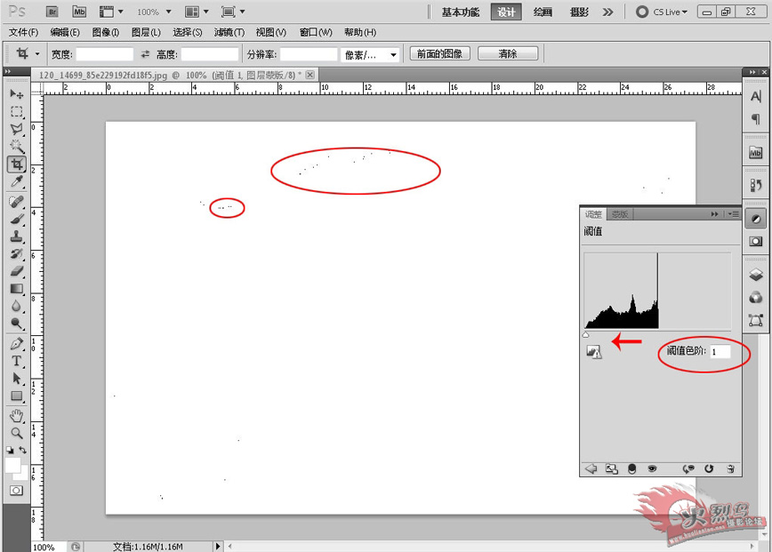Select the 调整 panel tab
This screenshot has height=552, width=772.
click(593, 214)
